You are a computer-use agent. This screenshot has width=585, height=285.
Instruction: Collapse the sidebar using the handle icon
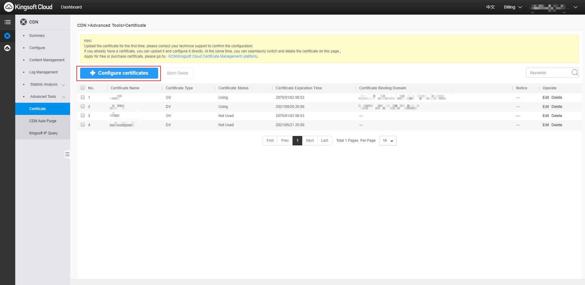(67, 154)
